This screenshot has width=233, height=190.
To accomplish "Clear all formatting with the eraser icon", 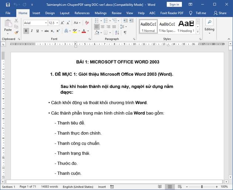I will 87,23.
